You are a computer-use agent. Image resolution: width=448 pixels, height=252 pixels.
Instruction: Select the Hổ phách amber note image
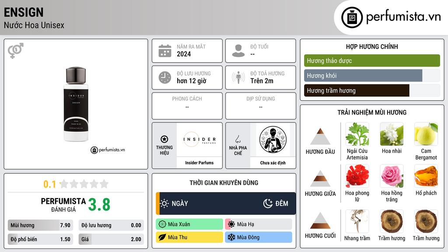point(426,176)
